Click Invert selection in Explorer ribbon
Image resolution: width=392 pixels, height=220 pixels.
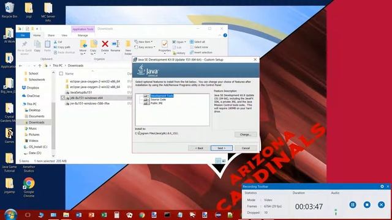[x=201, y=53]
